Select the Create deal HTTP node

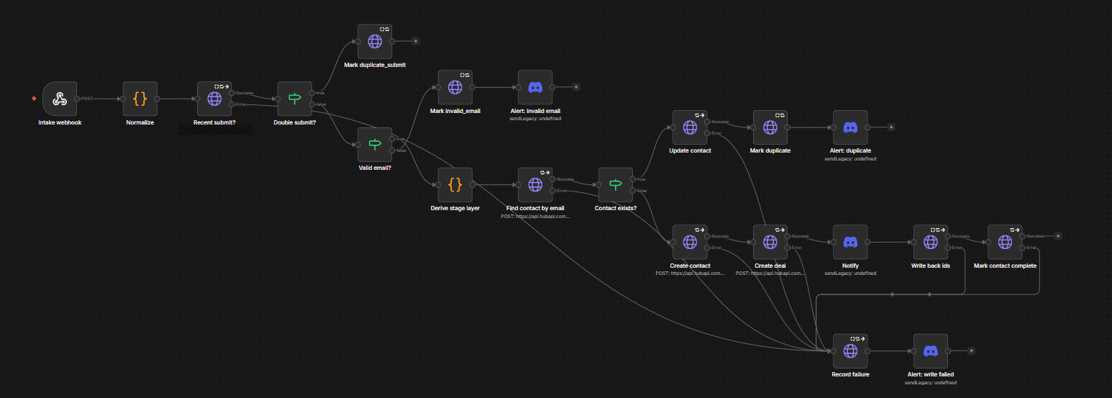click(x=770, y=242)
